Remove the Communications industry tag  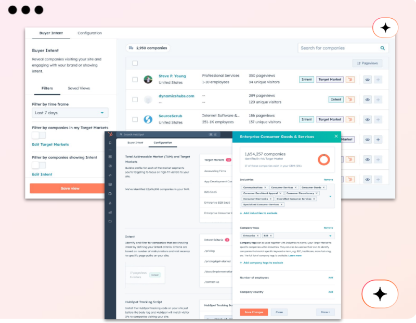tap(265, 188)
